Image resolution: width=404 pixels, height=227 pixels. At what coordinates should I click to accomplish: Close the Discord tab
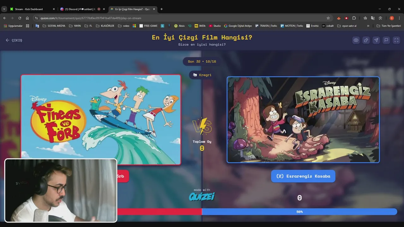[104, 9]
